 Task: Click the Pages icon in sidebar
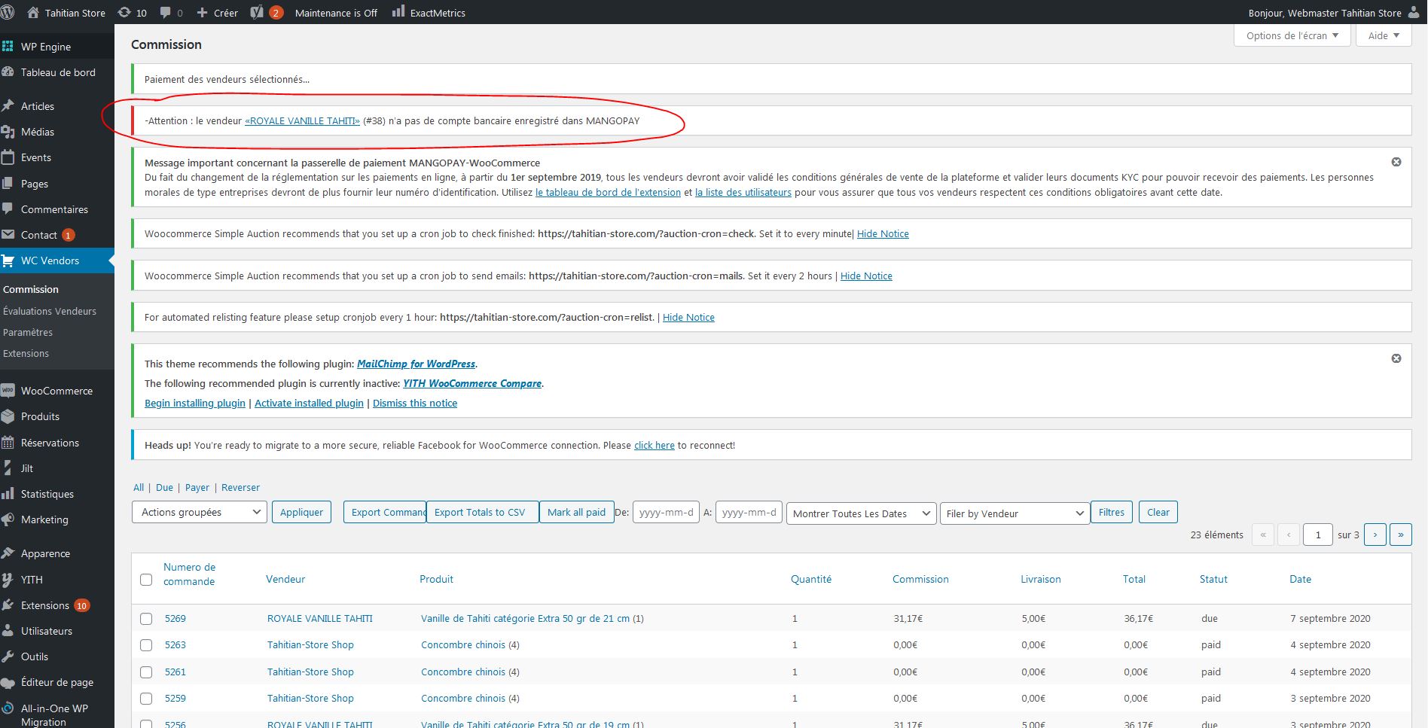8,184
